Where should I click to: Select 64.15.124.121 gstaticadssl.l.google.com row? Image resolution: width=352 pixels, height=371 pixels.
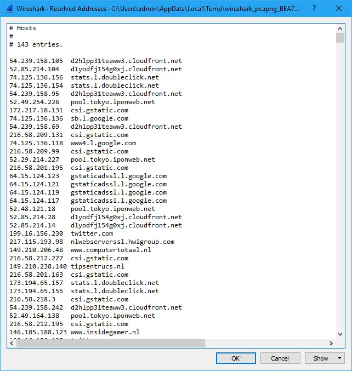[x=88, y=184]
